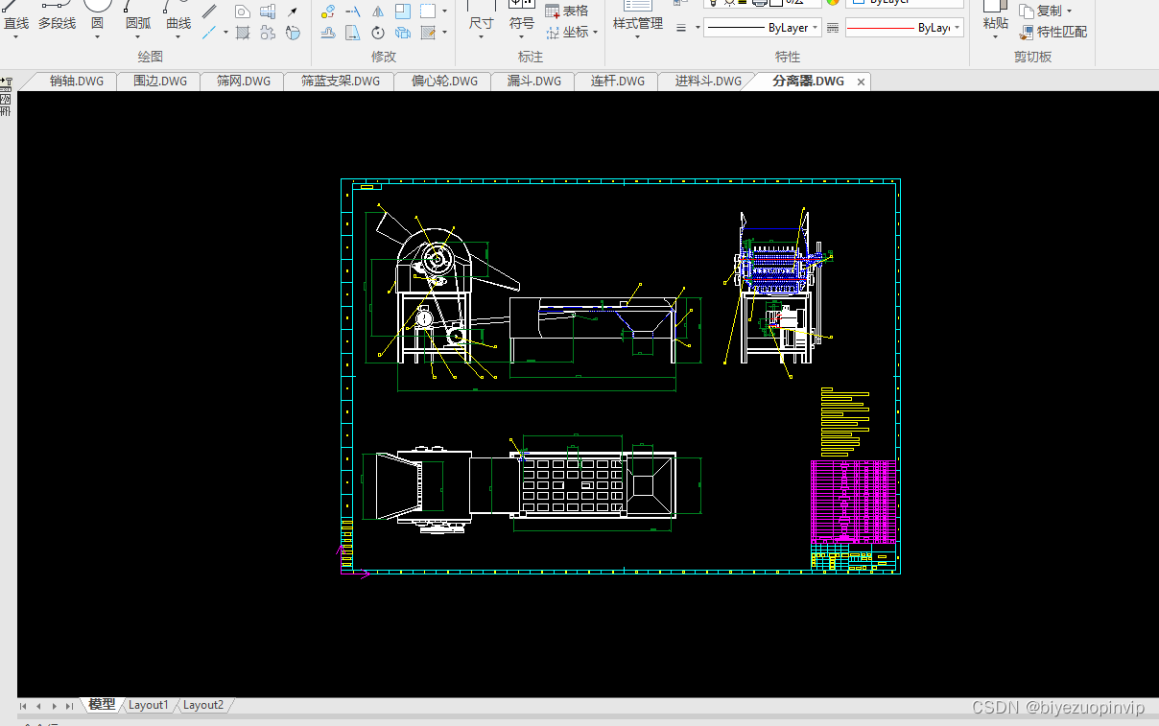Switch to the Layout1 tab
This screenshot has width=1159, height=726.
pos(149,705)
